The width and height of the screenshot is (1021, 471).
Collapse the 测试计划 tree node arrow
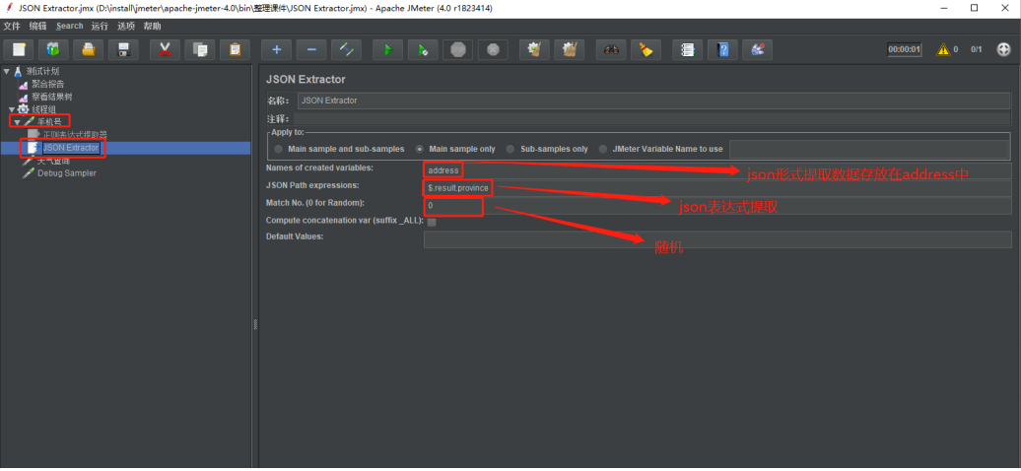click(x=7, y=72)
